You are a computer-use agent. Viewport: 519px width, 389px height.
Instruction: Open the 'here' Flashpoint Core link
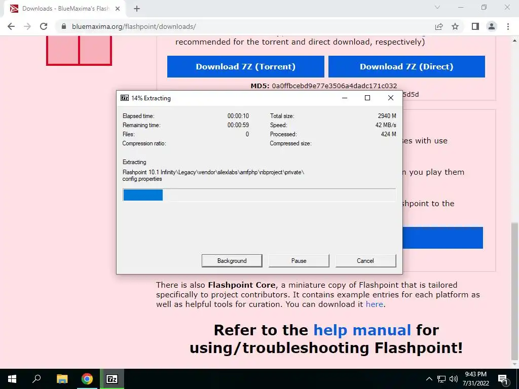point(375,304)
